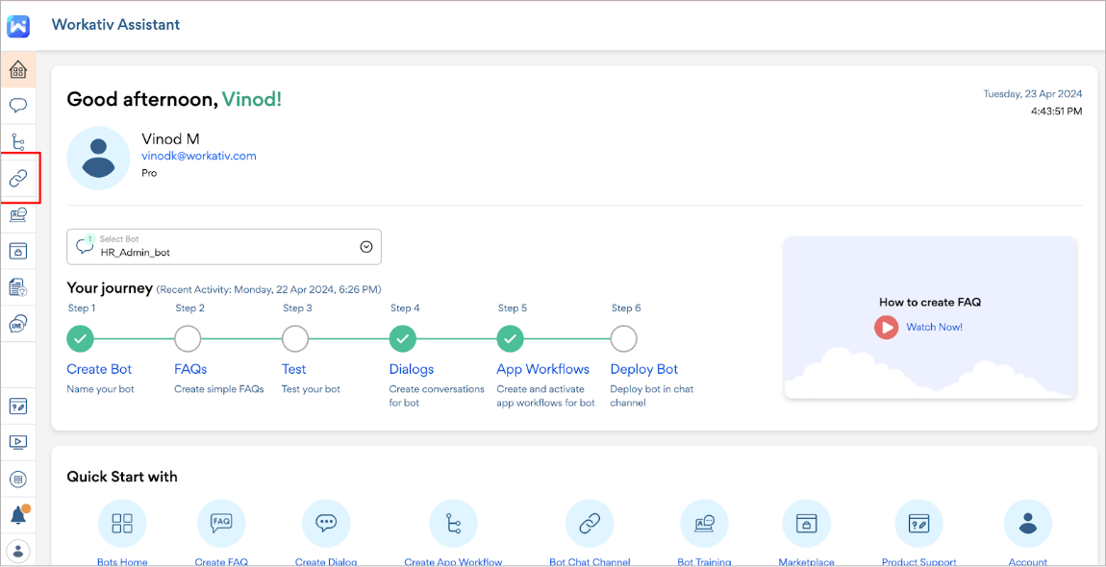1106x567 pixels.
Task: Click the Workativ Assistant title
Action: point(115,25)
